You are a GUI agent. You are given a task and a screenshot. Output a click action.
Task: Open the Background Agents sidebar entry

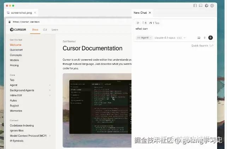pyautogui.click(x=22, y=90)
